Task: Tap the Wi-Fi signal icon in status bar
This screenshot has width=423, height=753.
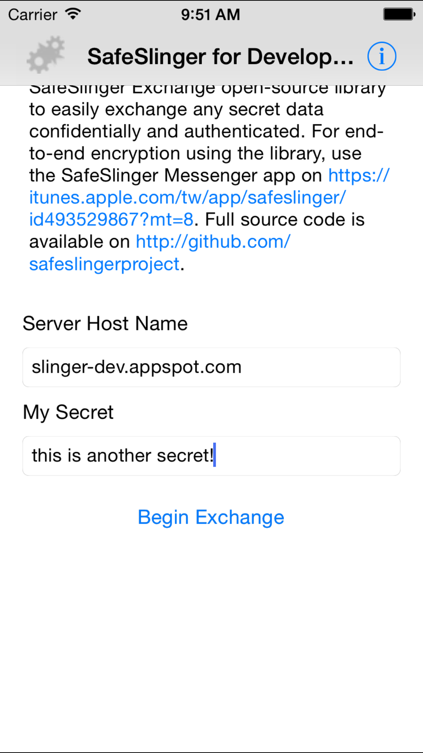Action: (x=73, y=14)
